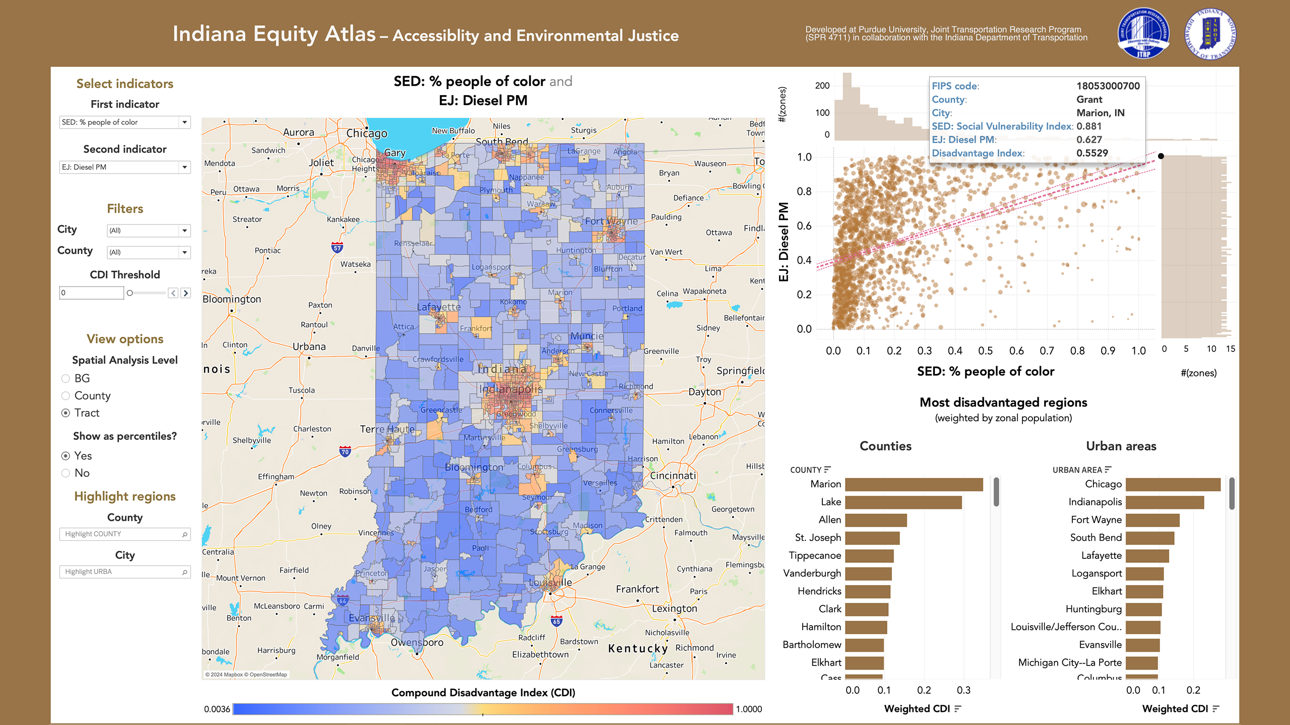Increase the CDI threshold with the right arrow
Screen dimensions: 1290x725
(185, 293)
